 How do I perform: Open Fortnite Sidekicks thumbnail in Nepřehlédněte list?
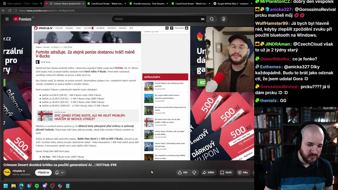tap(149, 86)
